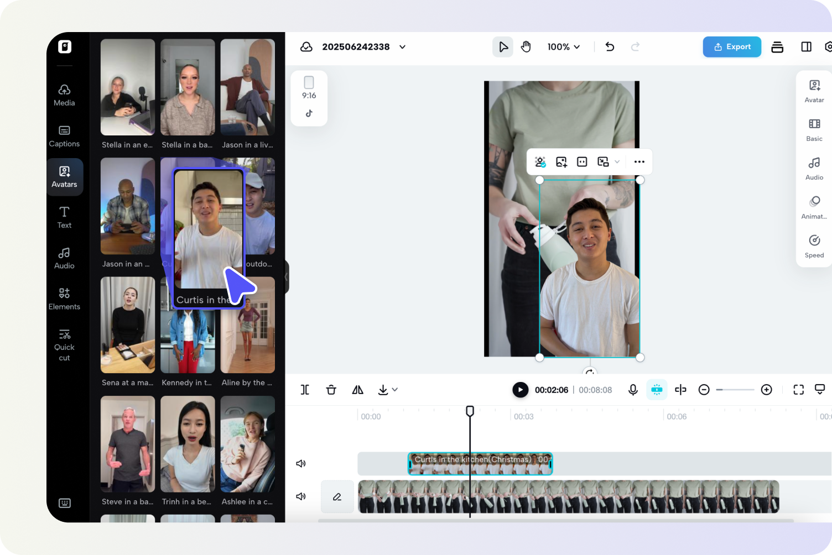Open the Text panel in the left sidebar
832x555 pixels.
coord(64,217)
